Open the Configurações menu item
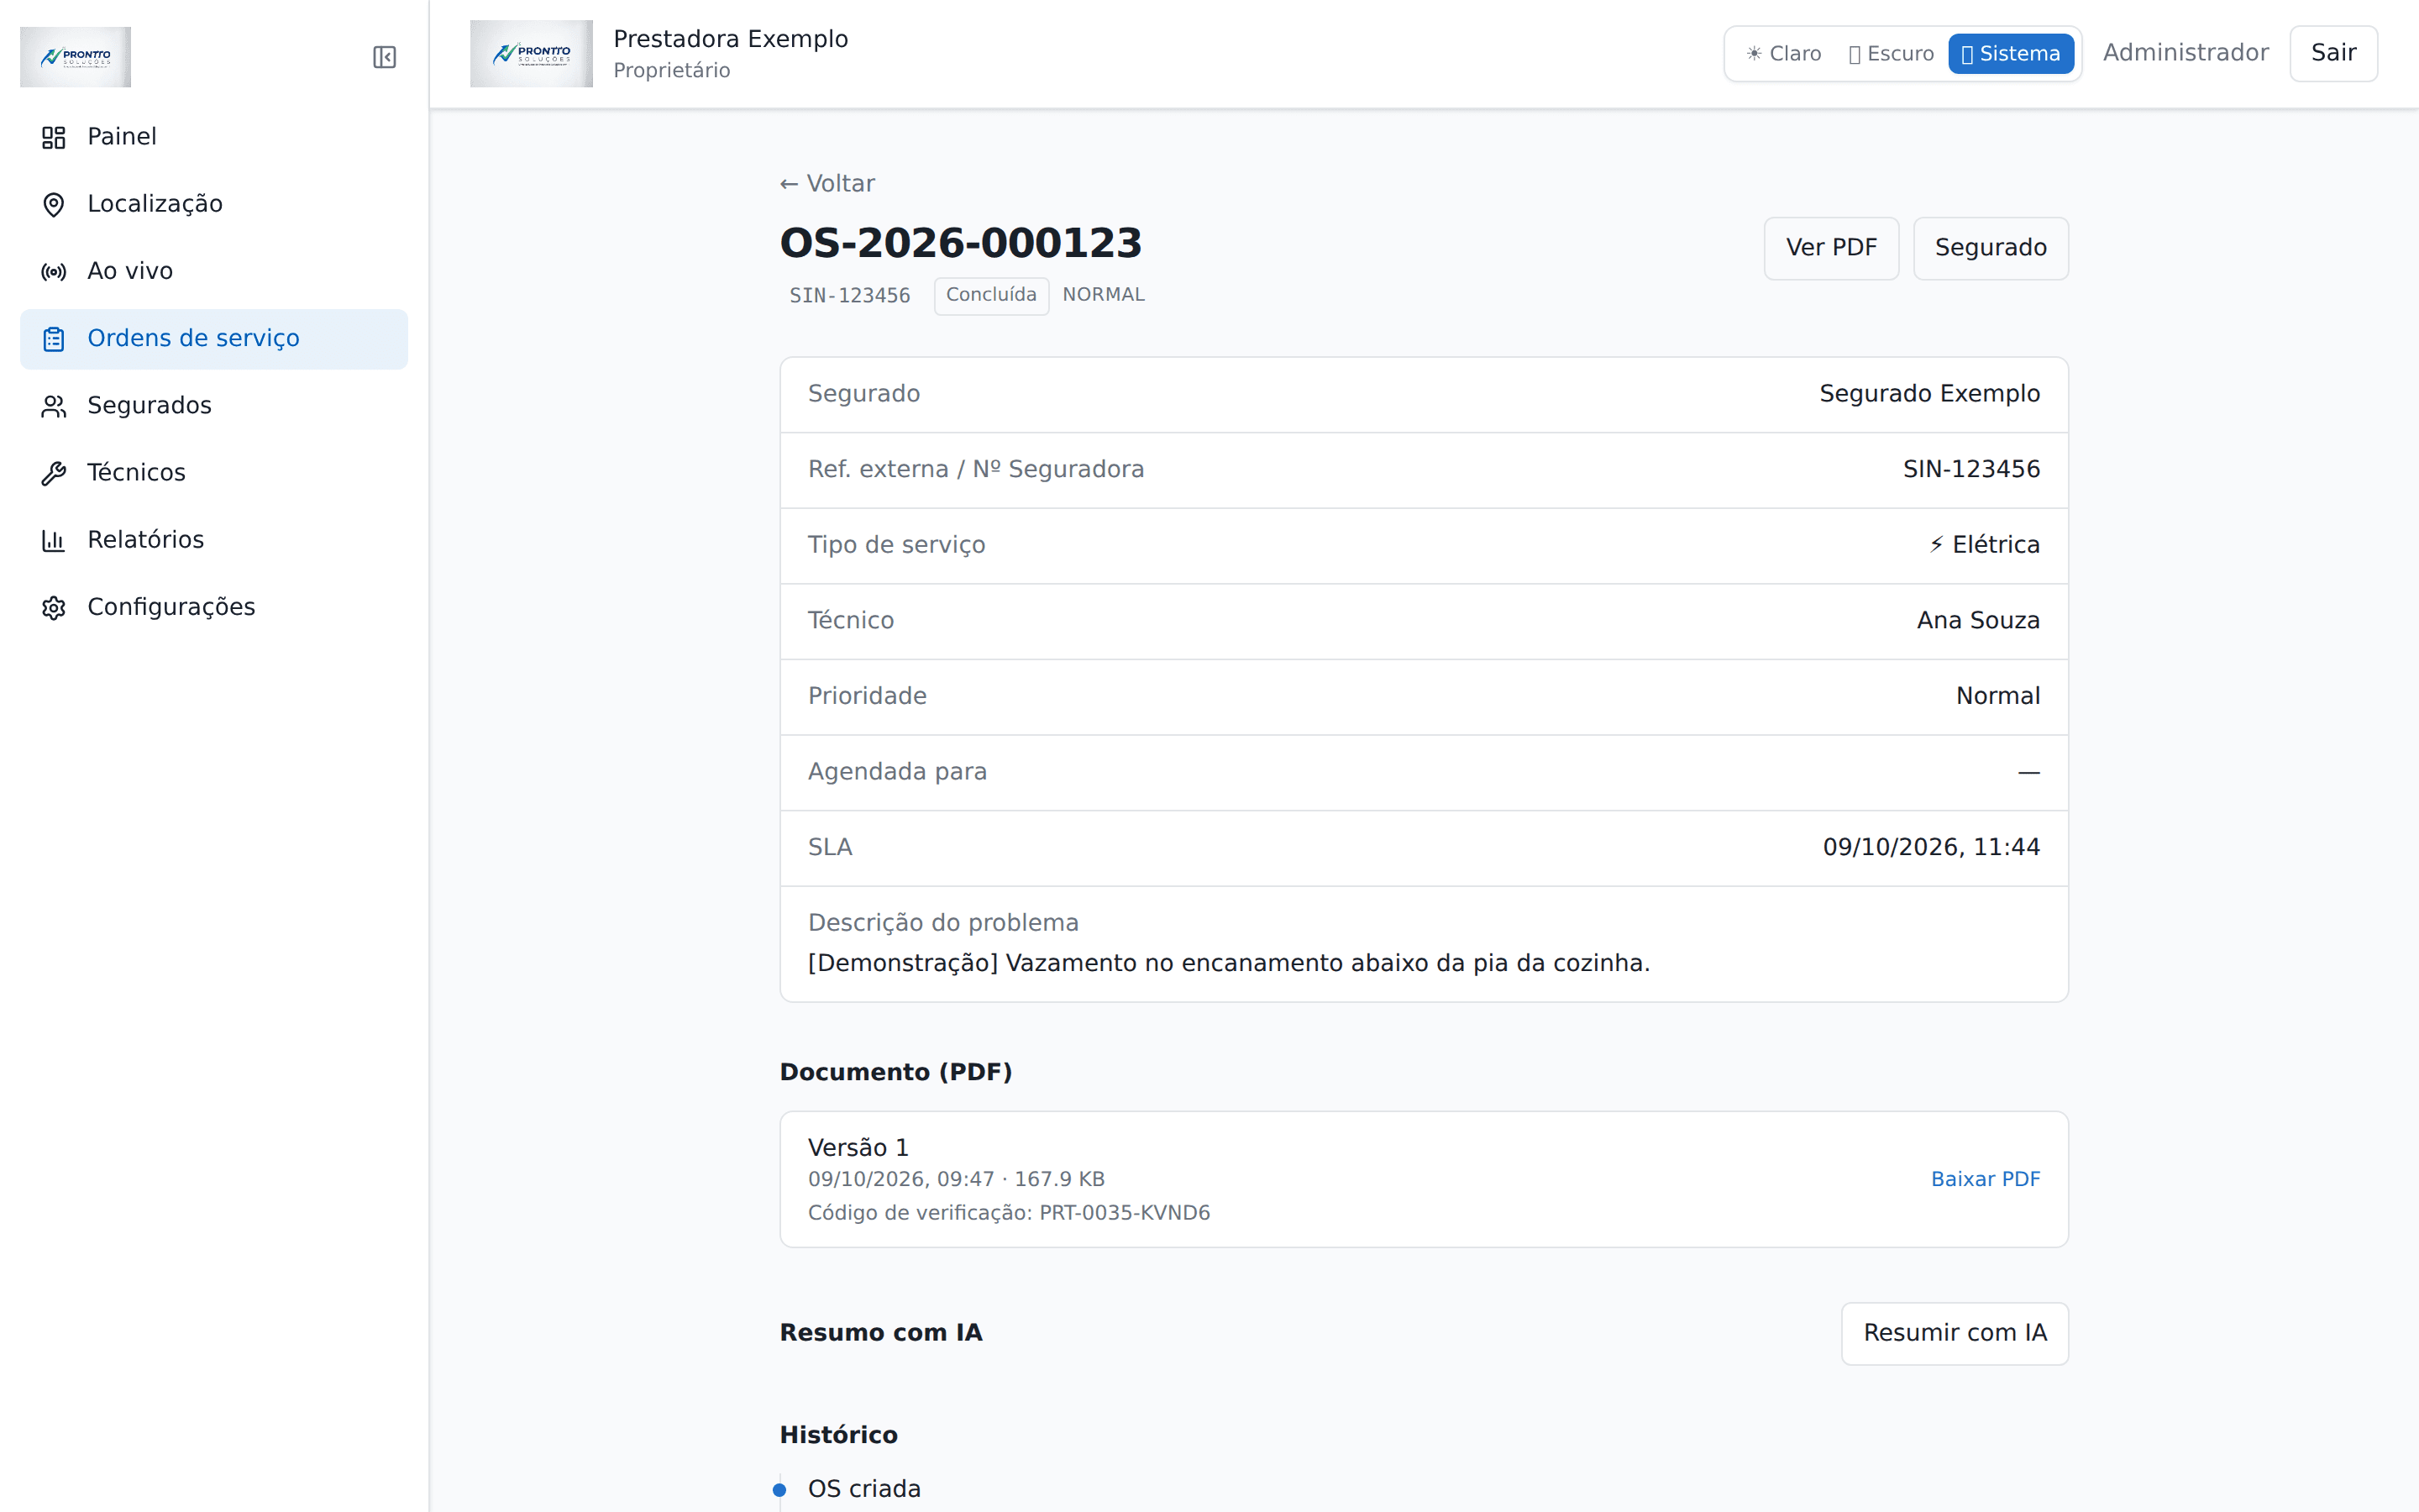 [x=214, y=607]
